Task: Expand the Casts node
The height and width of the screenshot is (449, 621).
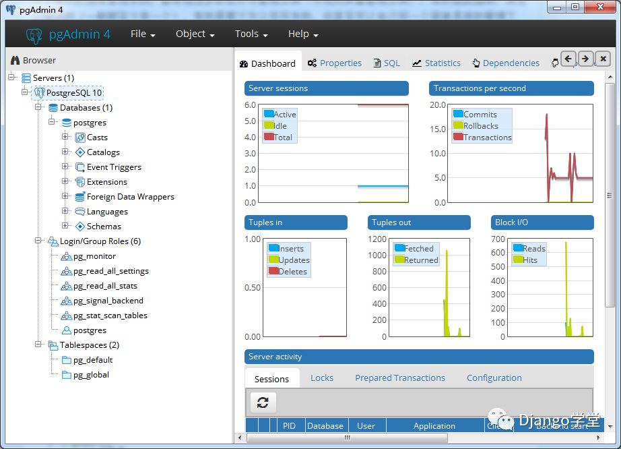Action: [65, 137]
